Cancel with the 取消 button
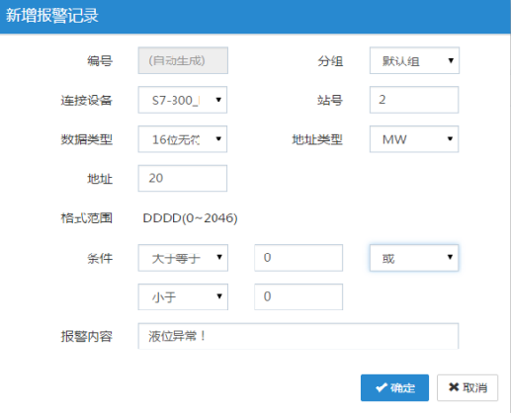This screenshot has height=413, width=511. tap(468, 387)
